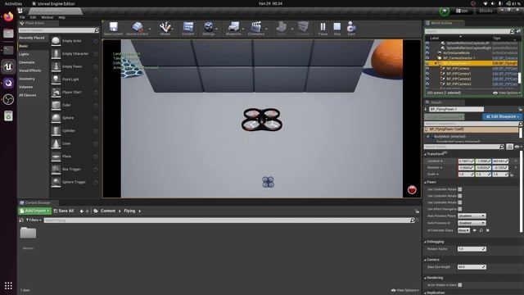Stop the running simulation

point(337,29)
